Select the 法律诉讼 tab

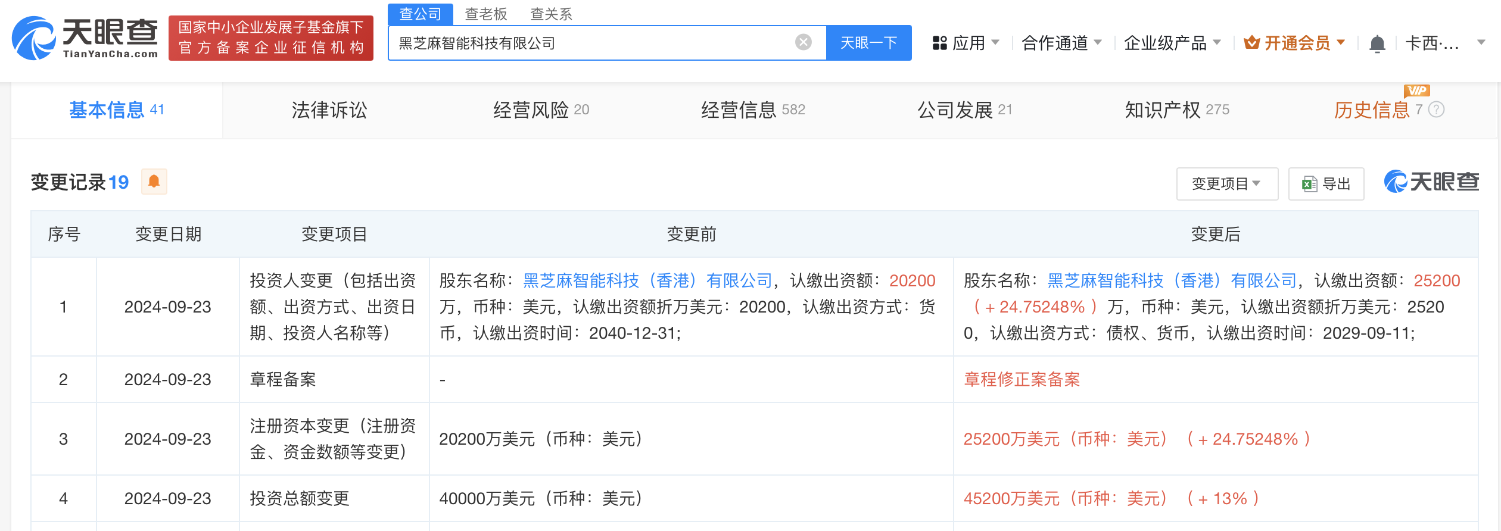[329, 110]
